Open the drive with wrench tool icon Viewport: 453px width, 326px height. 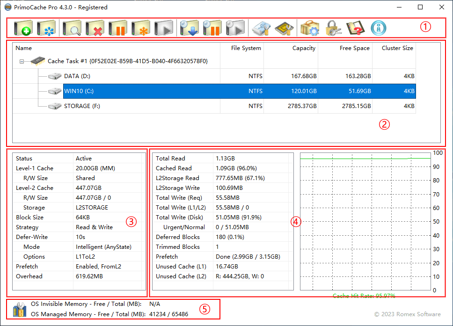coord(261,28)
